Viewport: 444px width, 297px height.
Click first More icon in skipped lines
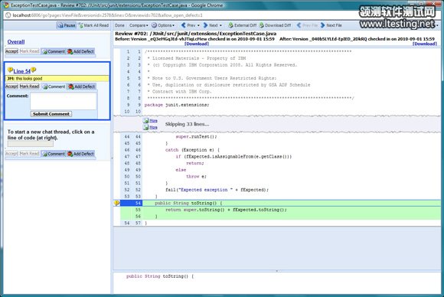(146, 121)
